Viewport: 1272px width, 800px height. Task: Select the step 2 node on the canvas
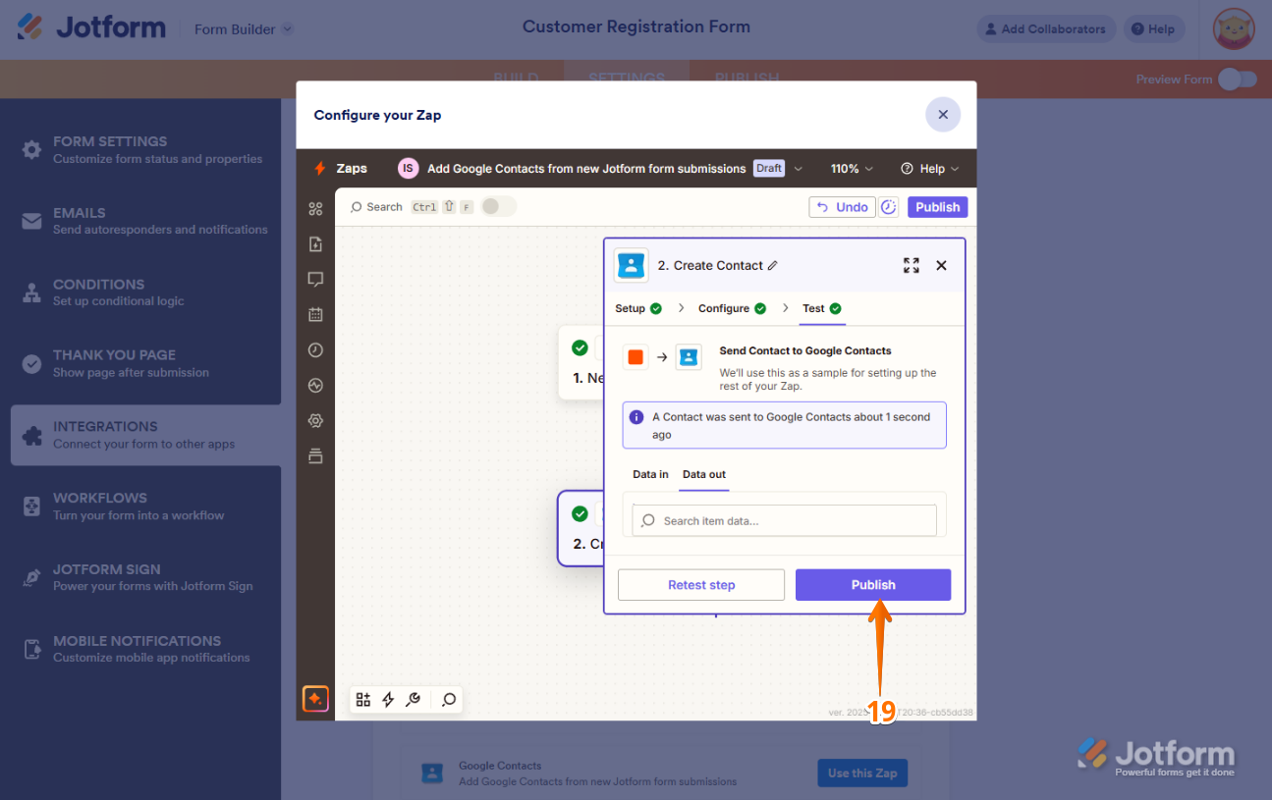[580, 529]
